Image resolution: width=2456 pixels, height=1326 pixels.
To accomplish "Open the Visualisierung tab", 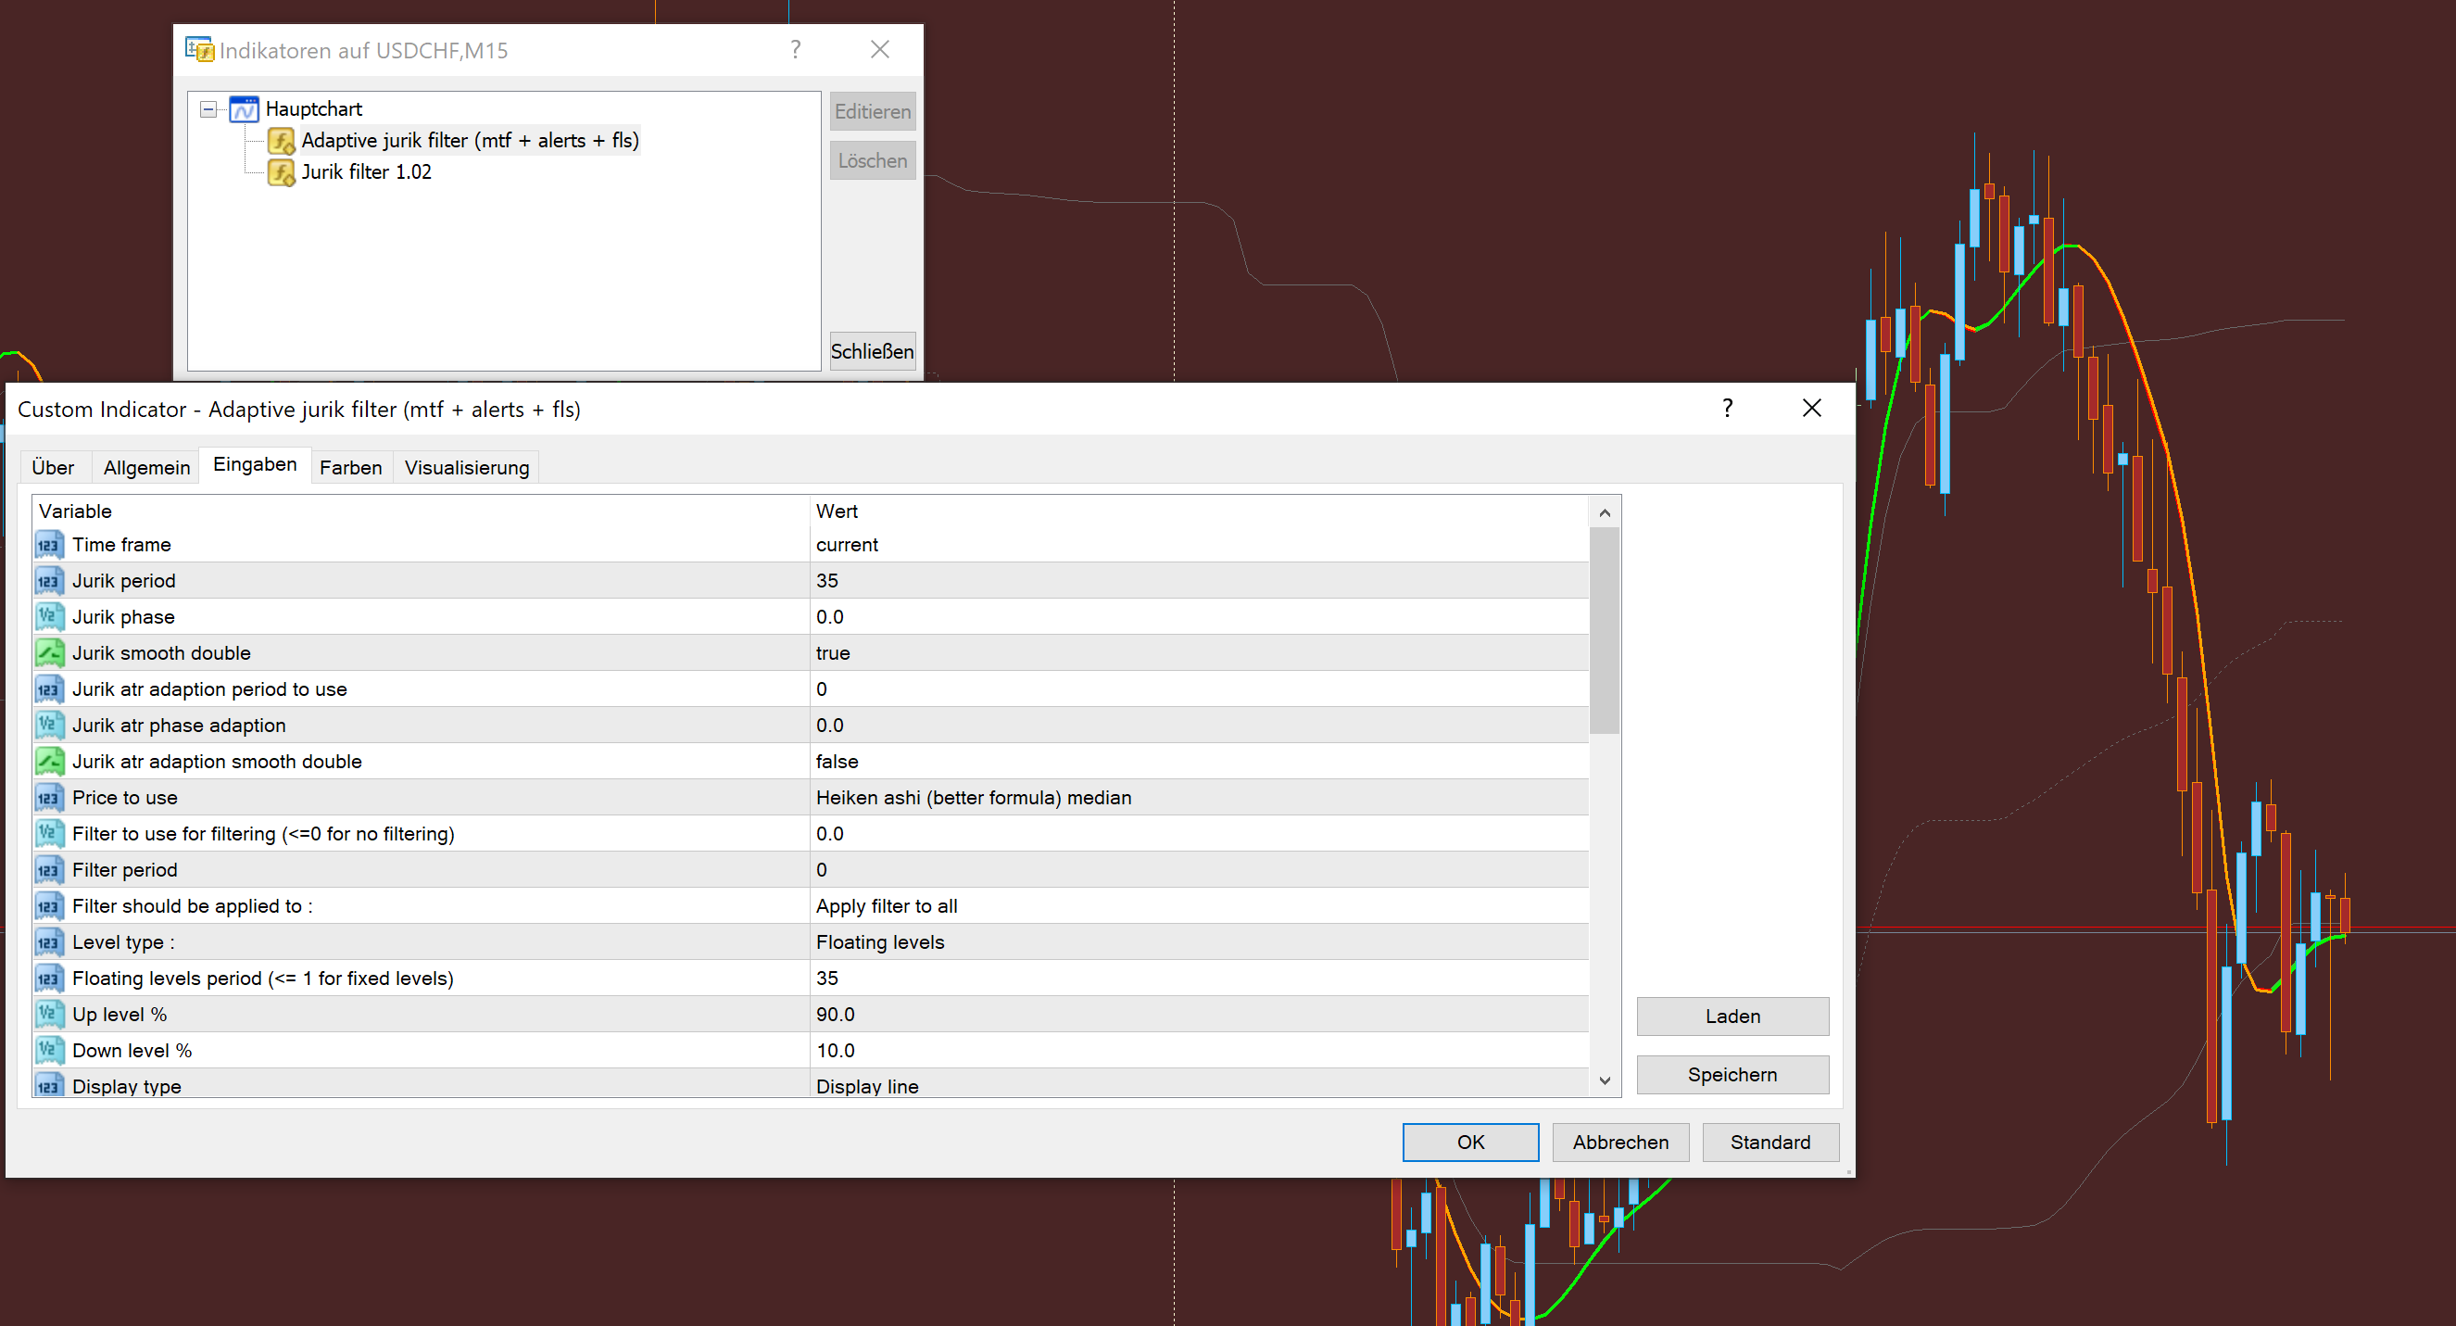I will (466, 467).
